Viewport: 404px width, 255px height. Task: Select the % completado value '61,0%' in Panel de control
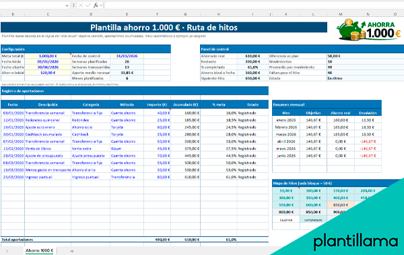tap(252, 67)
